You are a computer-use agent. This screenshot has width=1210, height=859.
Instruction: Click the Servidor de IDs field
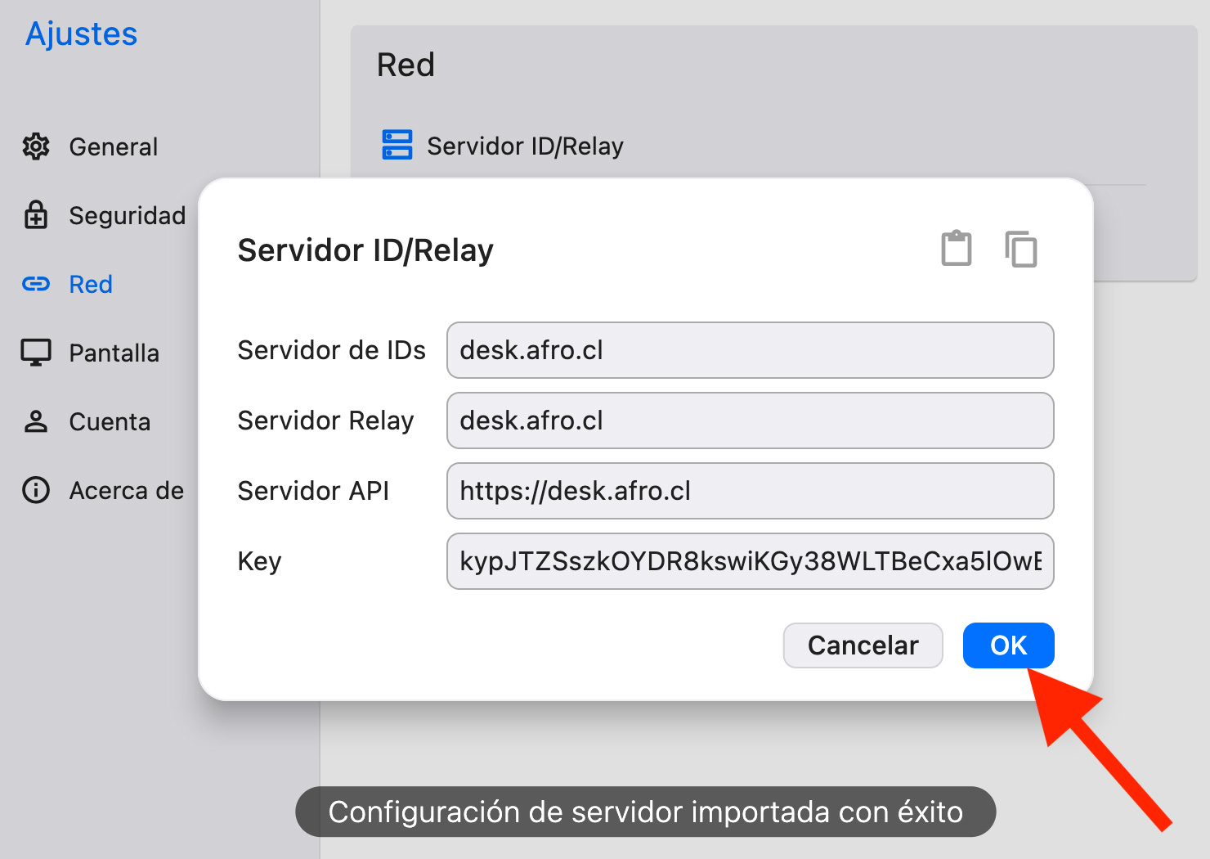tap(750, 350)
